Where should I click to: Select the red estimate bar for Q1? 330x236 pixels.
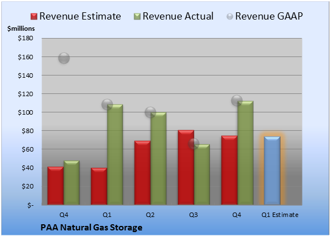(99, 186)
